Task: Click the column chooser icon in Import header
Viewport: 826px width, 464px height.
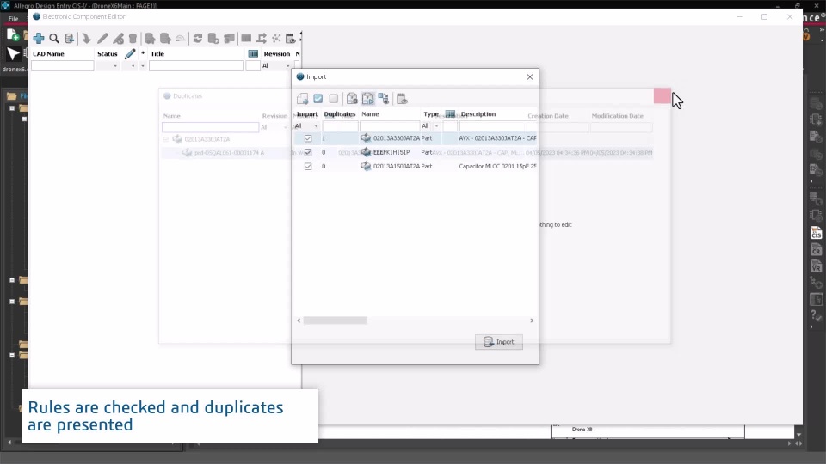Action: pyautogui.click(x=450, y=113)
